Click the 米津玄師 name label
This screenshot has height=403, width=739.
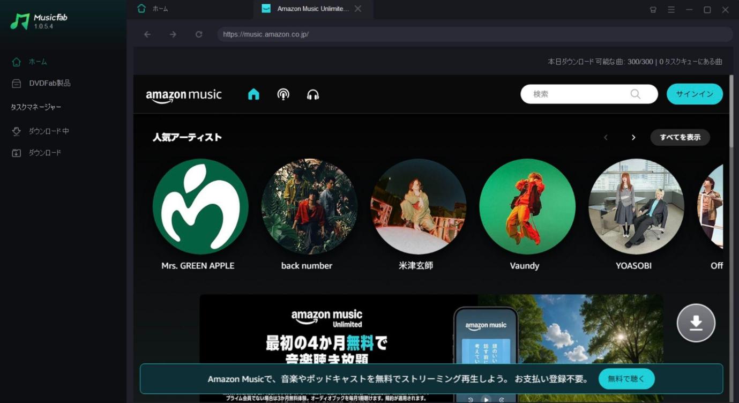click(416, 266)
